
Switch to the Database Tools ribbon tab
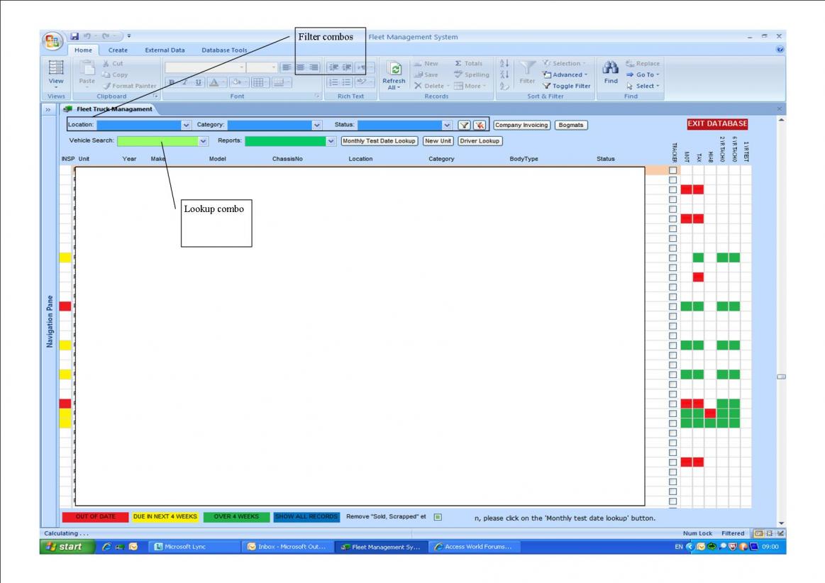[224, 50]
